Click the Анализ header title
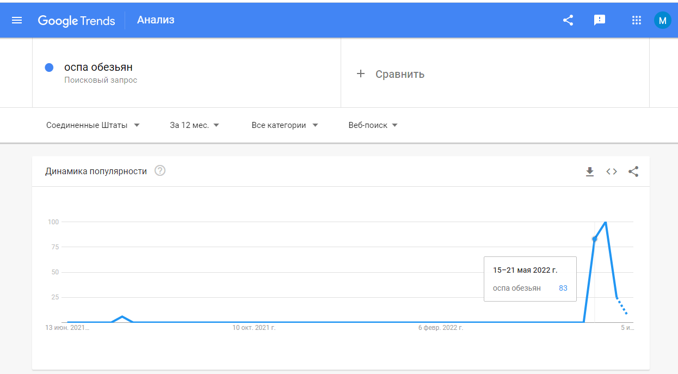The width and height of the screenshot is (678, 374). (x=156, y=20)
